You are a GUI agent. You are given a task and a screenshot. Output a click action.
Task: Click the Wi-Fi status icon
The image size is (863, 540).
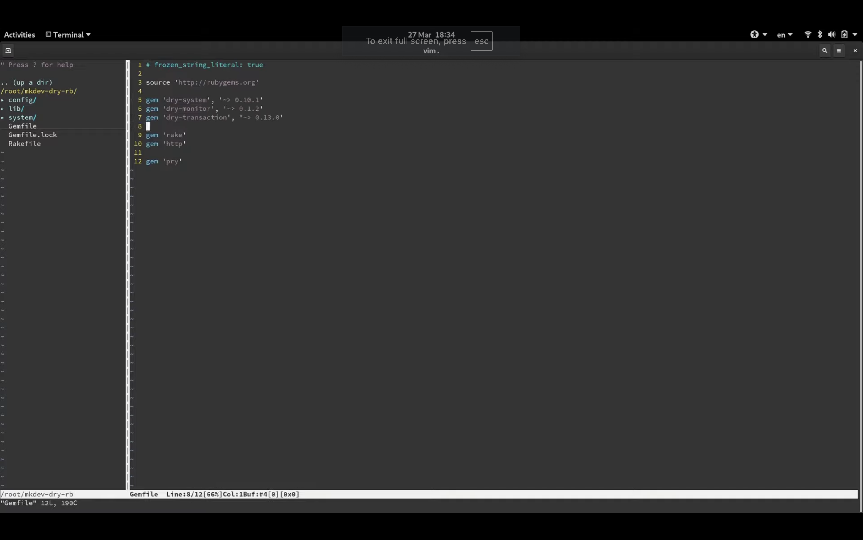[808, 34]
